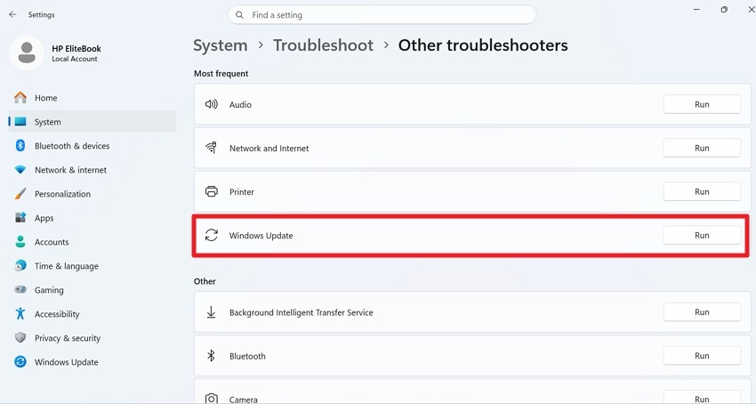Click the Other section heading

click(205, 281)
